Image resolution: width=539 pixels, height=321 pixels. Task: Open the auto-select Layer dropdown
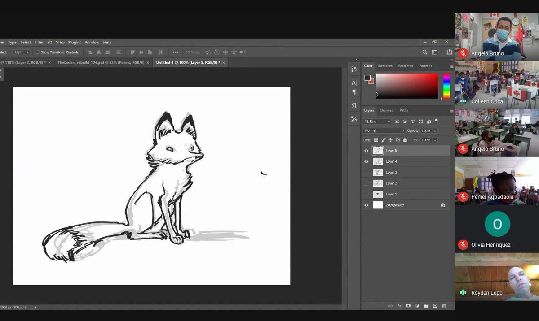point(22,52)
